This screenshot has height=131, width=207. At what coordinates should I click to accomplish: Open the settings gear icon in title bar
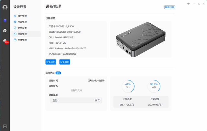(x=188, y=4)
